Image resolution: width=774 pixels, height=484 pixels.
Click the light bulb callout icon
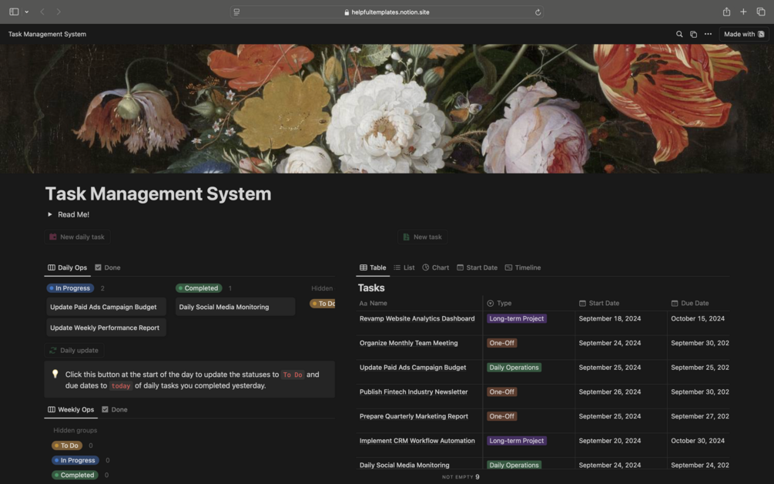pos(55,374)
